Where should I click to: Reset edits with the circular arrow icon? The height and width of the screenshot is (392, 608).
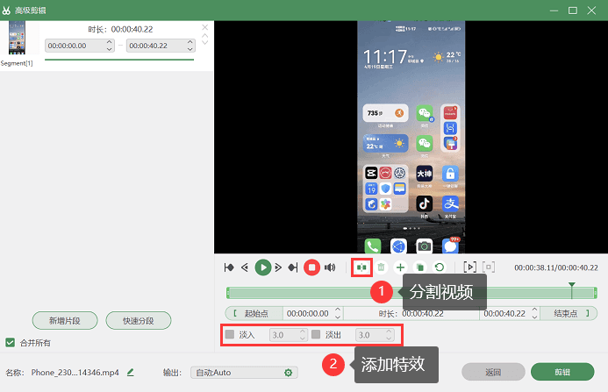click(440, 267)
